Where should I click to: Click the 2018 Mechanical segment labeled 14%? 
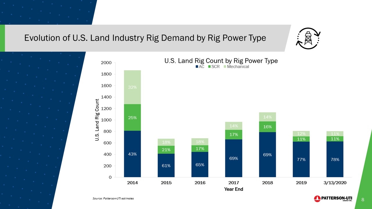267,117
